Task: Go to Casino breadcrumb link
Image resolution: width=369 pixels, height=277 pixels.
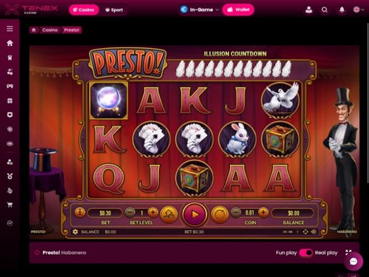Action: (x=50, y=30)
